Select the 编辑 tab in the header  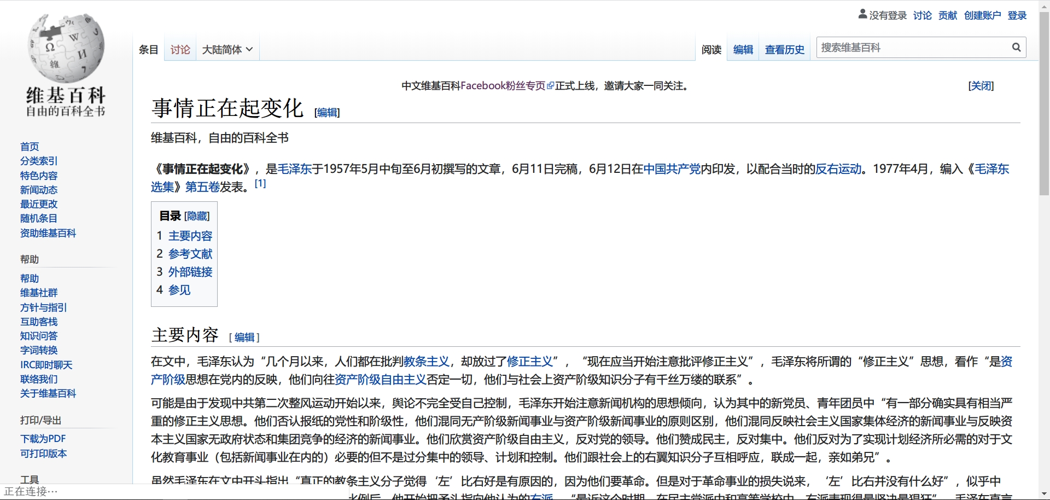(x=743, y=50)
